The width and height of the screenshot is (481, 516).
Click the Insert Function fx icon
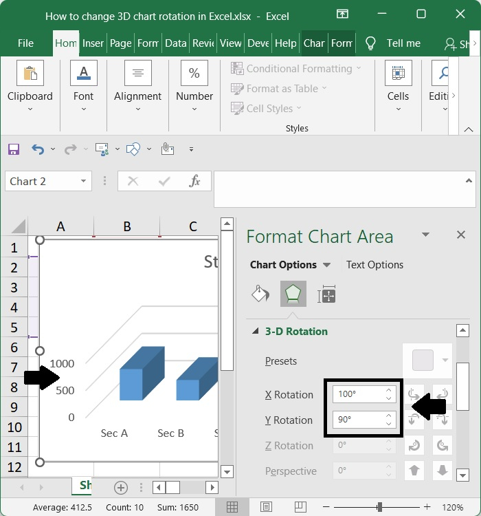click(x=194, y=181)
